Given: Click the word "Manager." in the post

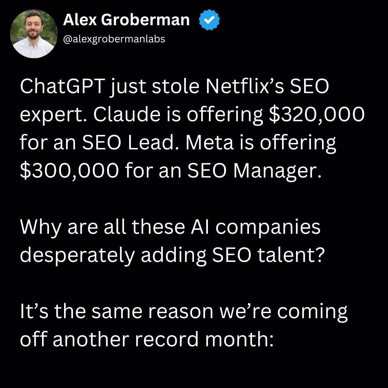Looking at the screenshot, I should (x=277, y=170).
